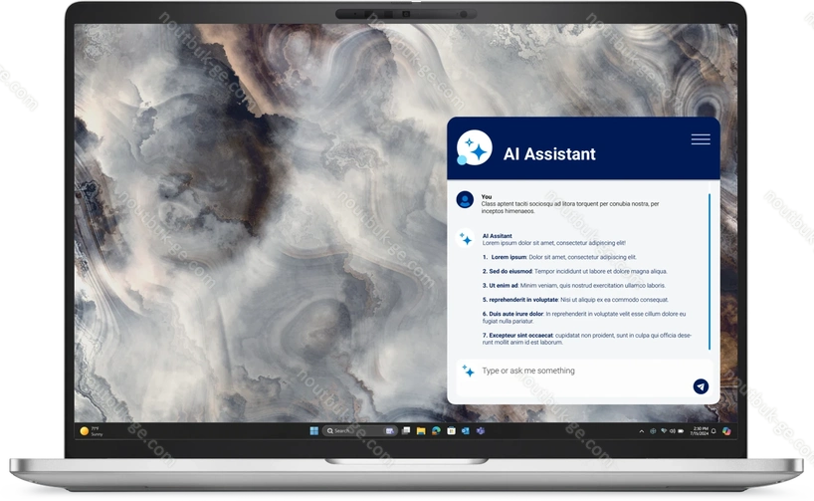
Task: Open the Windows Start menu
Action: click(314, 430)
